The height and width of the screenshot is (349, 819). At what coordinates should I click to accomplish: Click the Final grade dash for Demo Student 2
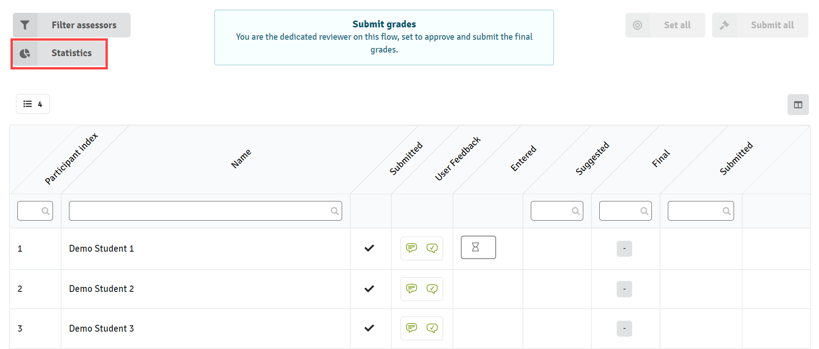624,289
